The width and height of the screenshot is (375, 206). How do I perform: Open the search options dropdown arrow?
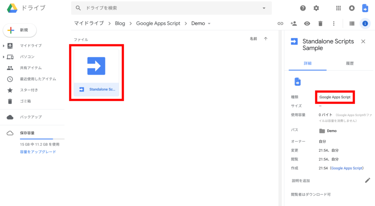pyautogui.click(x=264, y=8)
